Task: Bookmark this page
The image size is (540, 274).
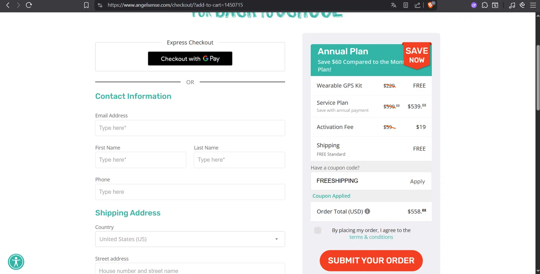Action: click(86, 5)
